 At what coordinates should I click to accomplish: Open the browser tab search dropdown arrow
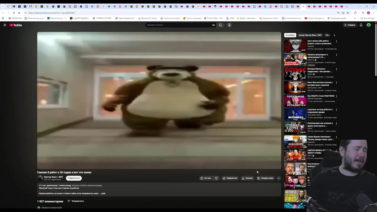point(3,6)
